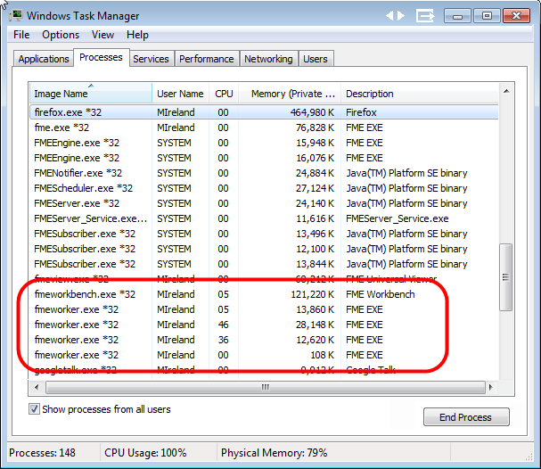Screen dimensions: 541x469
Task: Select the FMEServer.exe *32 process
Action: coord(264,203)
